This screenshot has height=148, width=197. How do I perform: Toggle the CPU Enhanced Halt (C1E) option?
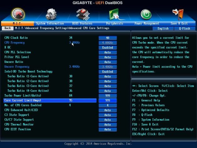tap(108, 110)
